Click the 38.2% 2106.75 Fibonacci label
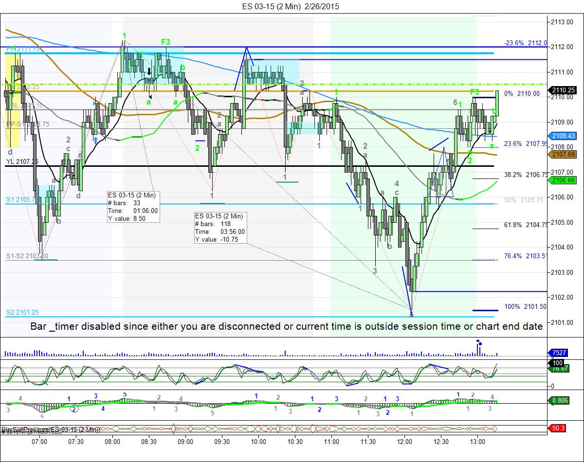The image size is (584, 462). pyautogui.click(x=526, y=174)
